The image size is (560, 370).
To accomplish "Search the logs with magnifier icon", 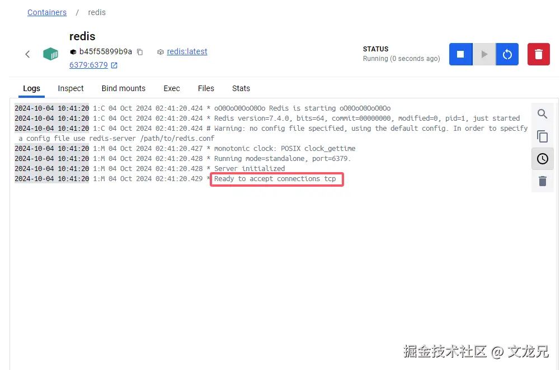I will (x=543, y=114).
